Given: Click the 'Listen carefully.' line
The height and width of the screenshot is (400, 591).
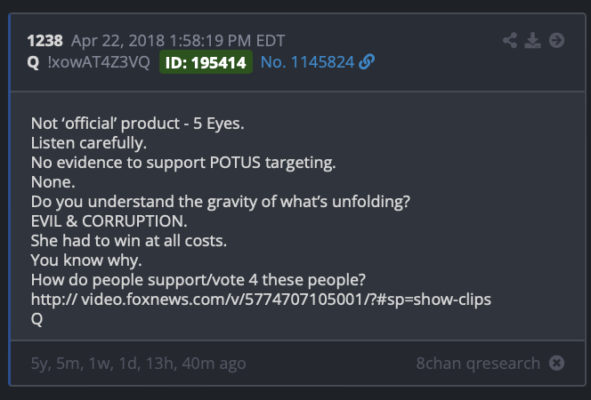Looking at the screenshot, I should tap(89, 143).
